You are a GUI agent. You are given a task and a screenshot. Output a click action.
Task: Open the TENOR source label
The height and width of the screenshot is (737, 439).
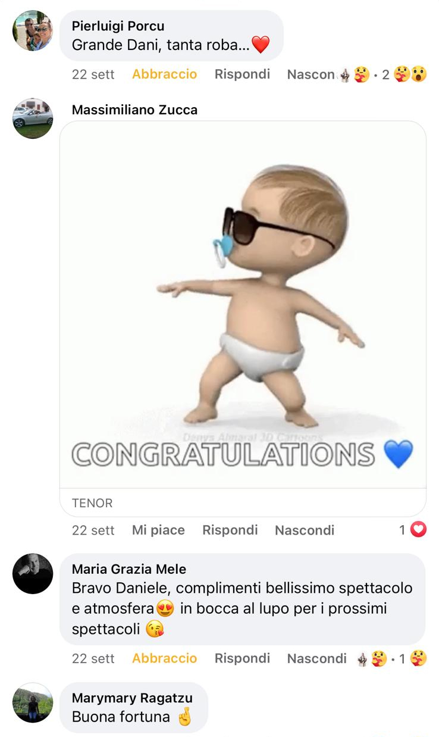pyautogui.click(x=92, y=503)
